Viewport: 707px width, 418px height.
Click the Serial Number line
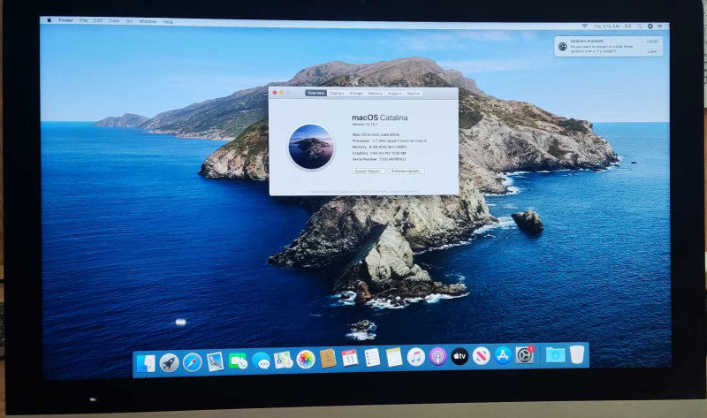[x=379, y=159]
